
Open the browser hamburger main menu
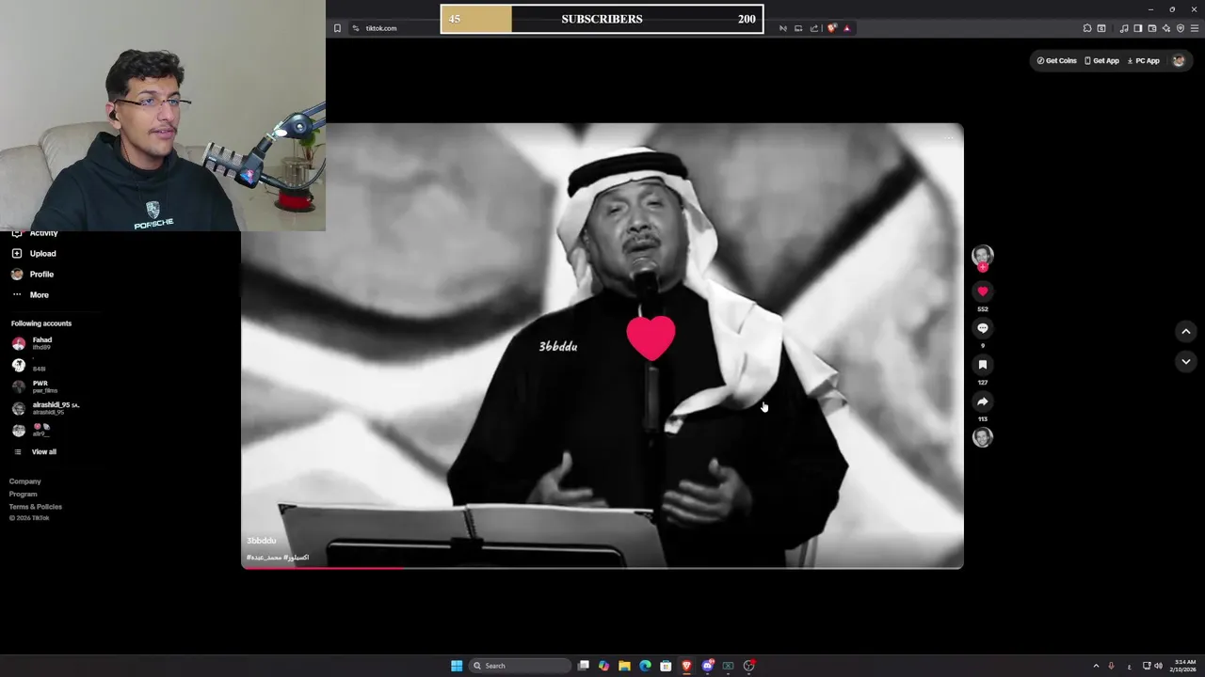click(1195, 28)
